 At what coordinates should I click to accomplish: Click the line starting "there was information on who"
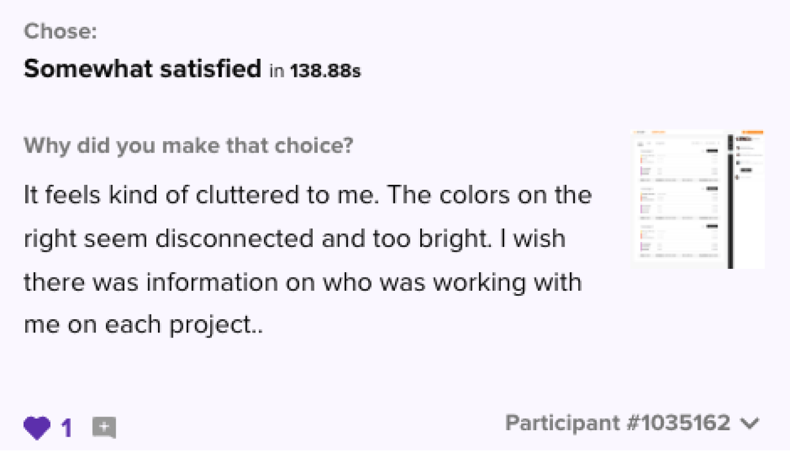(x=302, y=283)
